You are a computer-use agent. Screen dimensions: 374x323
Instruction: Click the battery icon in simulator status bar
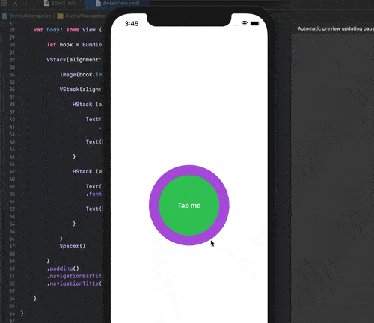tap(254, 23)
